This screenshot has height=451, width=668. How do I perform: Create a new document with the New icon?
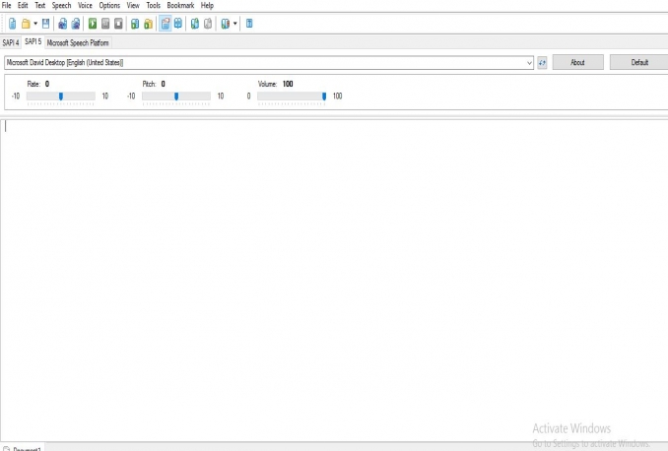pos(12,24)
